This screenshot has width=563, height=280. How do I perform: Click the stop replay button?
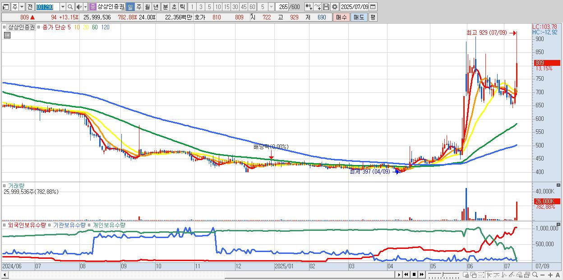click(x=414, y=274)
